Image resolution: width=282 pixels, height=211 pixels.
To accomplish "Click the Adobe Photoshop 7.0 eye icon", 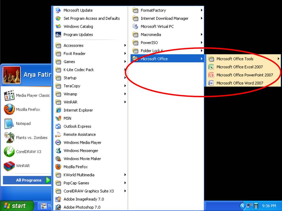I will point(58,207).
